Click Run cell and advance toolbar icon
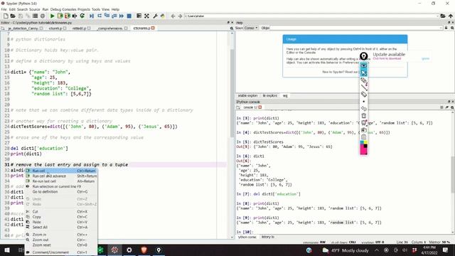This screenshot has width=455, height=256. [68, 16]
